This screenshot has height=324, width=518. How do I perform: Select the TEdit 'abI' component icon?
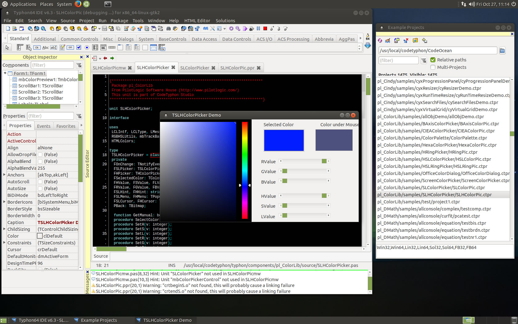pos(54,48)
